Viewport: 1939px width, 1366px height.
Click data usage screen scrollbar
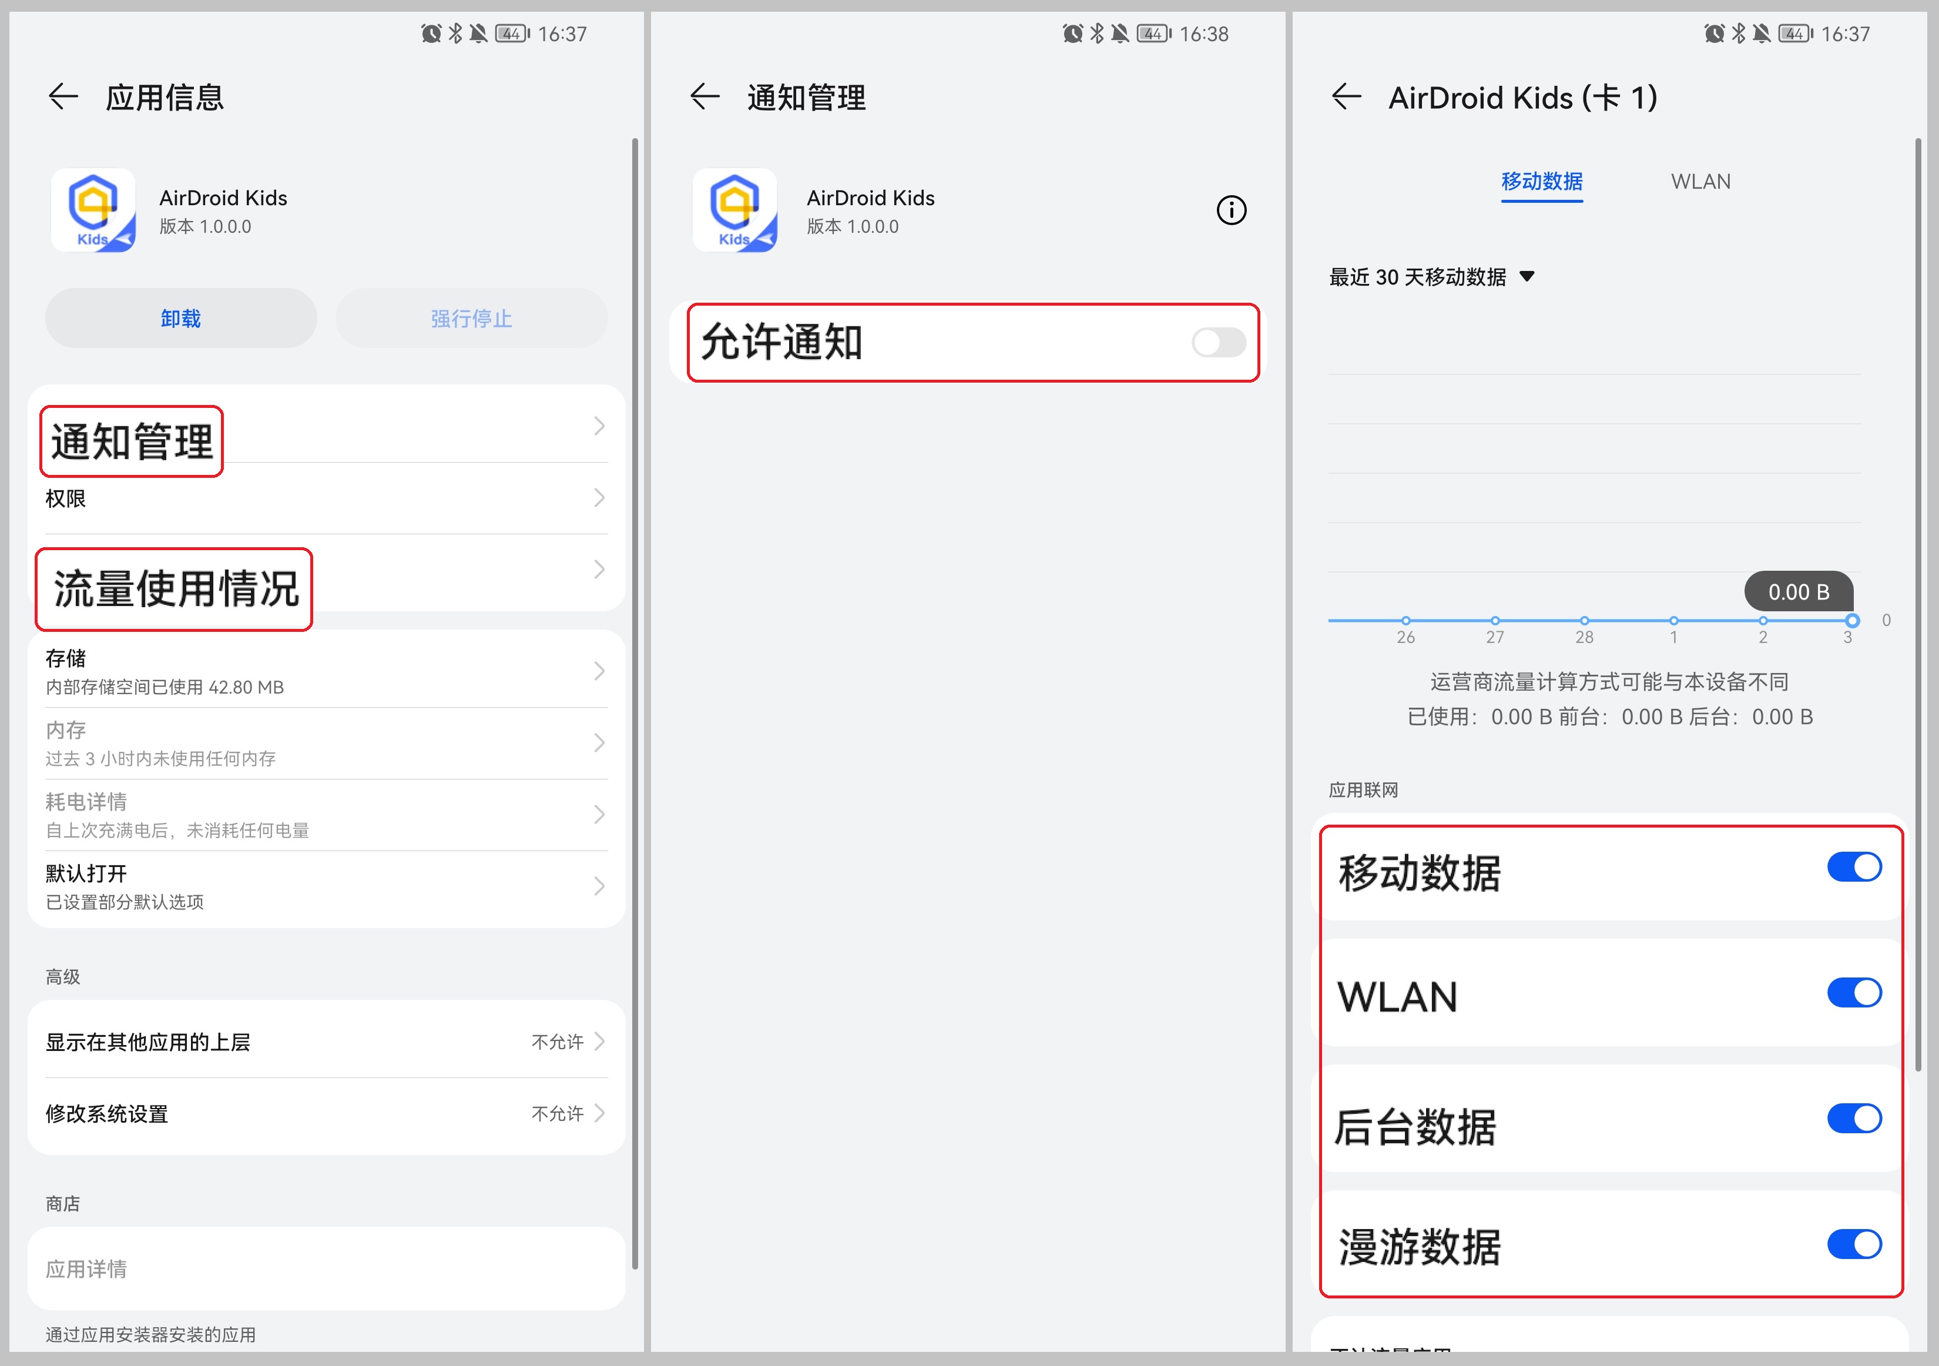1918,604
